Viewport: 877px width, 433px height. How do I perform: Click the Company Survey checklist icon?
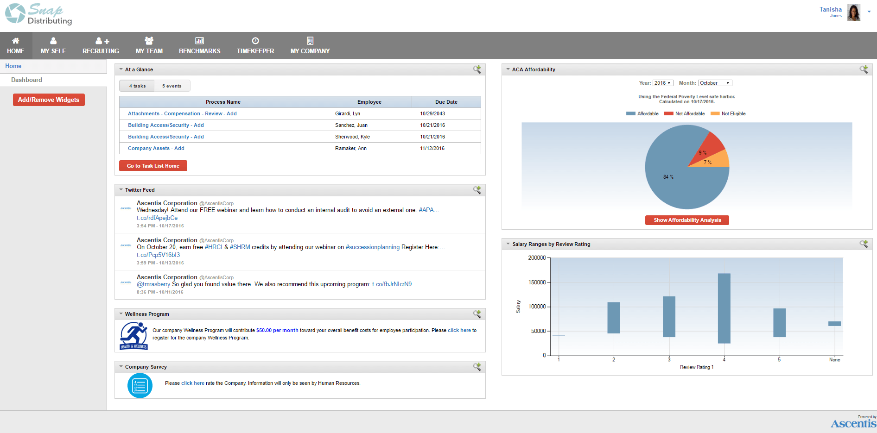click(x=140, y=385)
